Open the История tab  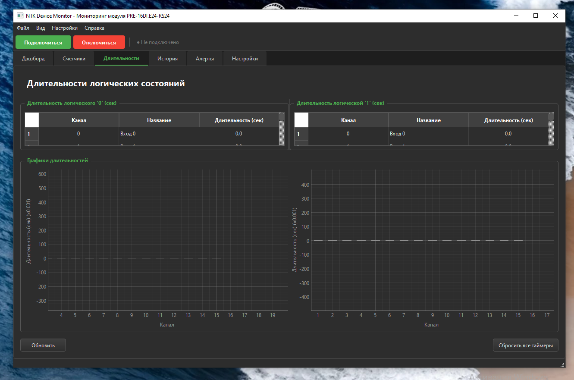coord(167,59)
